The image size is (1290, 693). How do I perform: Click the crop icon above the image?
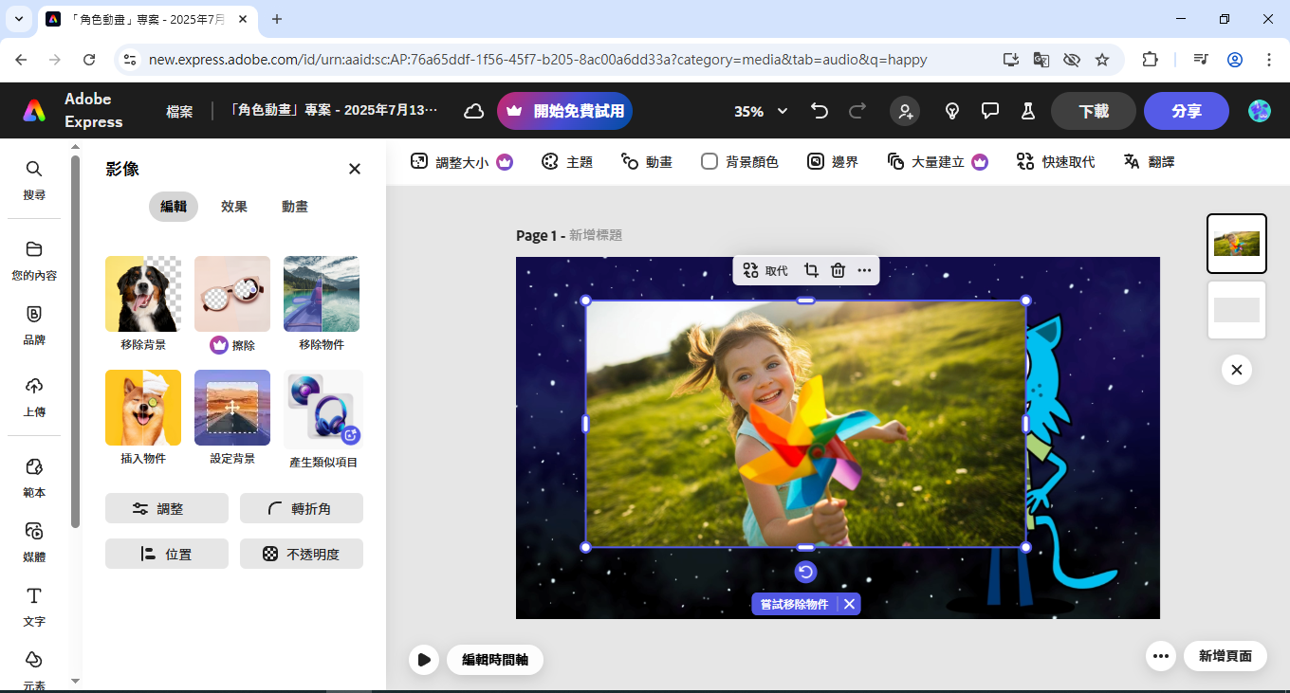[811, 270]
